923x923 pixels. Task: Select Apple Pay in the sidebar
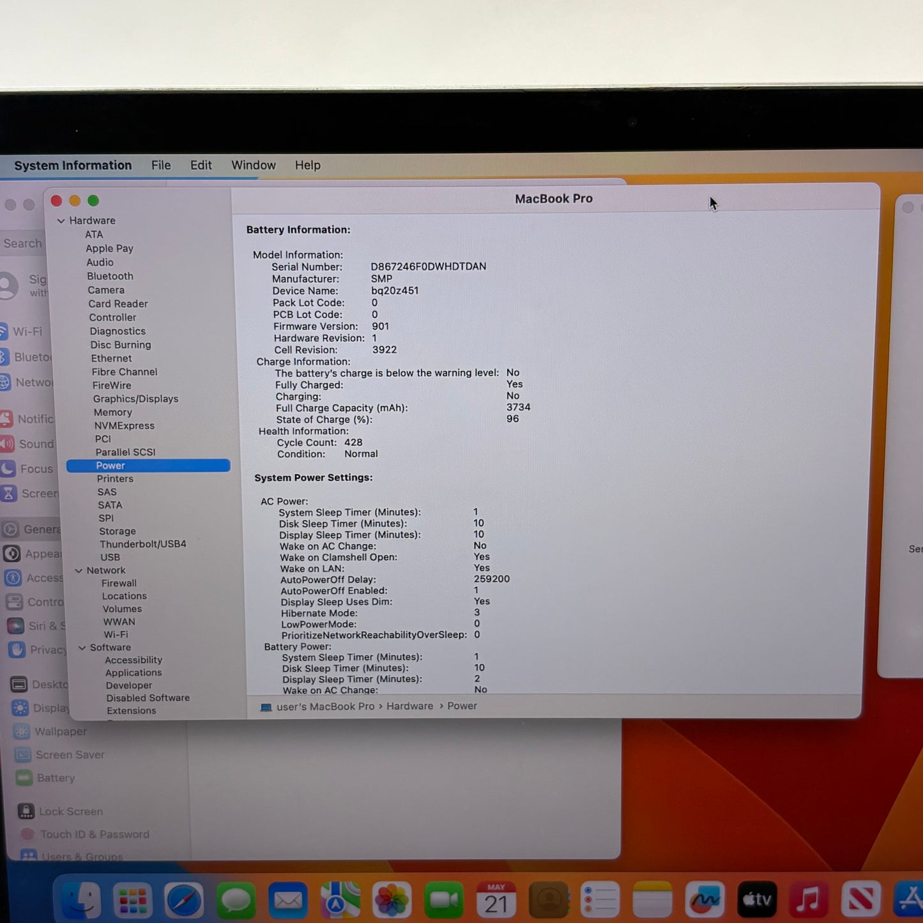click(109, 248)
